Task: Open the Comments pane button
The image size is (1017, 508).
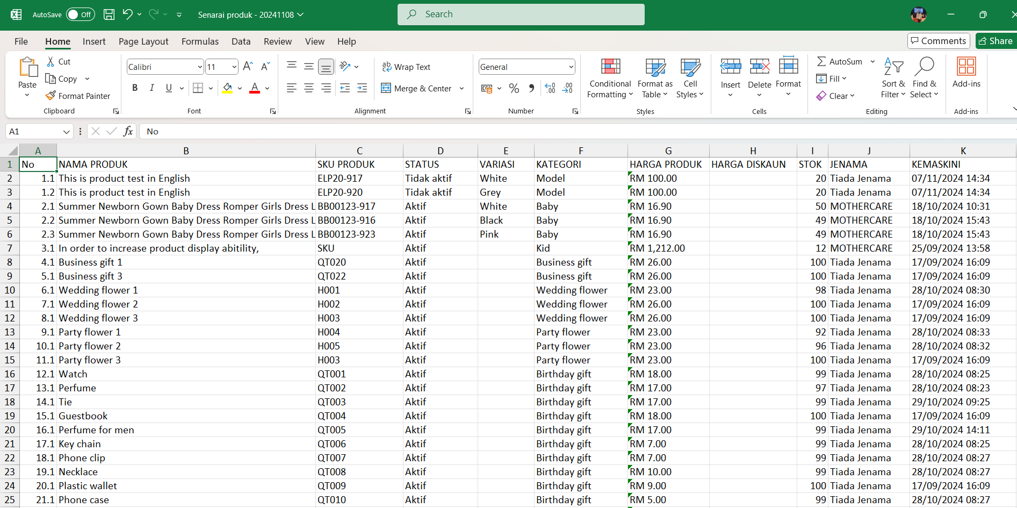Action: point(938,41)
